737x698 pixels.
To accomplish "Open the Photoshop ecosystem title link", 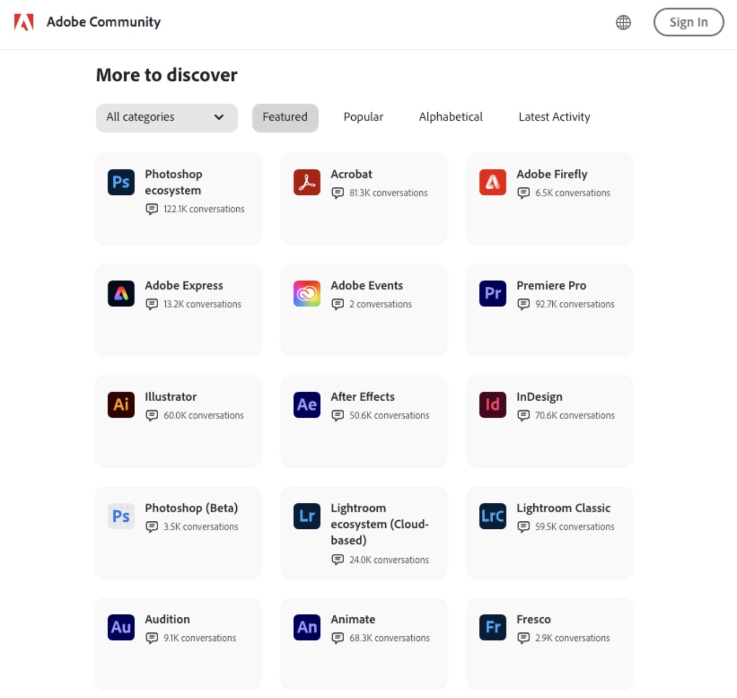I will [173, 182].
